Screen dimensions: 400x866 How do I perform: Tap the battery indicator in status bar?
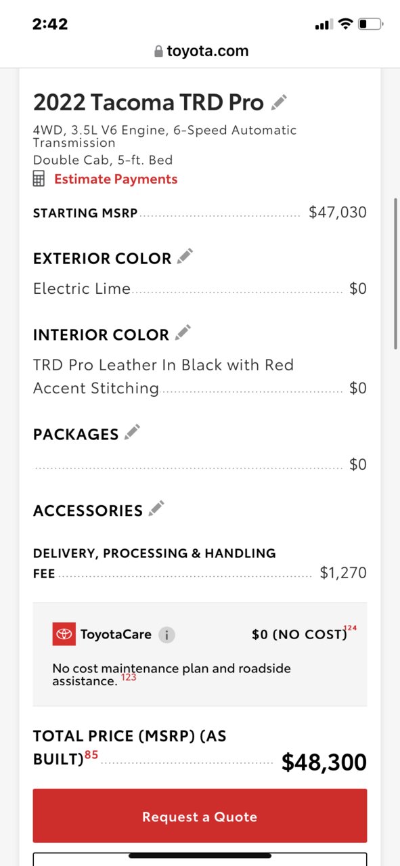coord(371,24)
